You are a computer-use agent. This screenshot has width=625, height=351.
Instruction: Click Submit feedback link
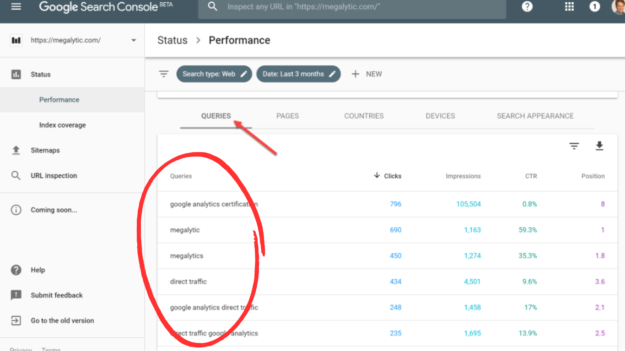[x=57, y=295]
